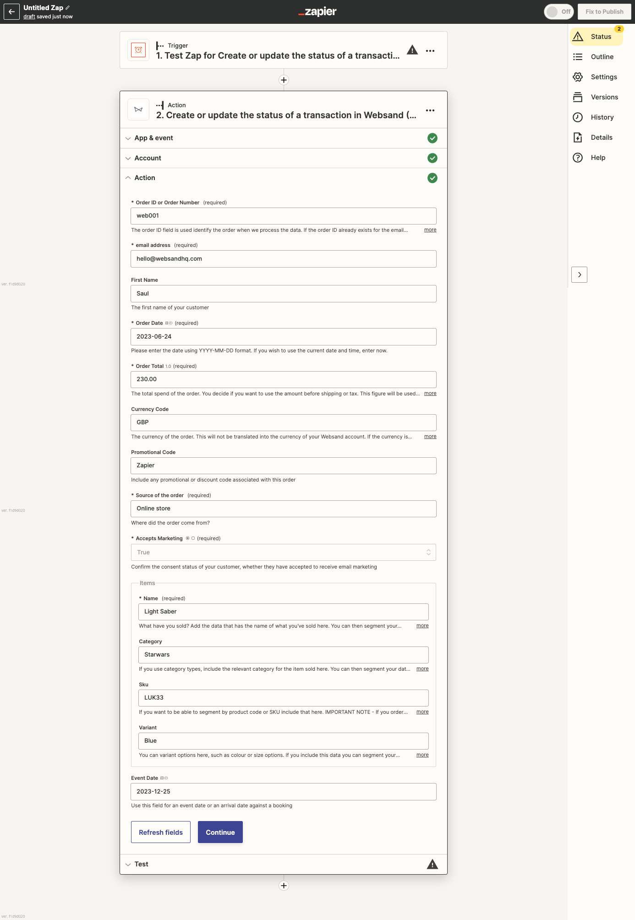Click the Zapier logo
Image resolution: width=635 pixels, height=920 pixels.
(x=317, y=11)
